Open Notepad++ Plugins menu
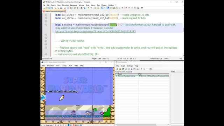Image resolution: width=224 pixels, height=126 pixels. pyautogui.click(x=104, y=5)
